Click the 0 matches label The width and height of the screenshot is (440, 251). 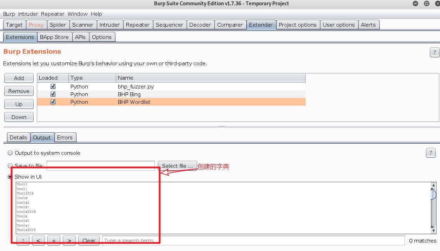[x=422, y=240]
